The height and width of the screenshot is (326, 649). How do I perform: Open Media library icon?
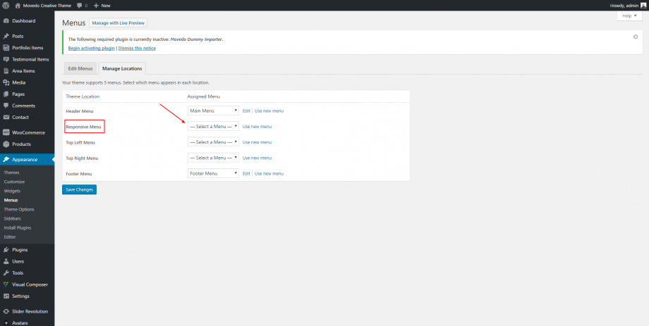(6, 82)
